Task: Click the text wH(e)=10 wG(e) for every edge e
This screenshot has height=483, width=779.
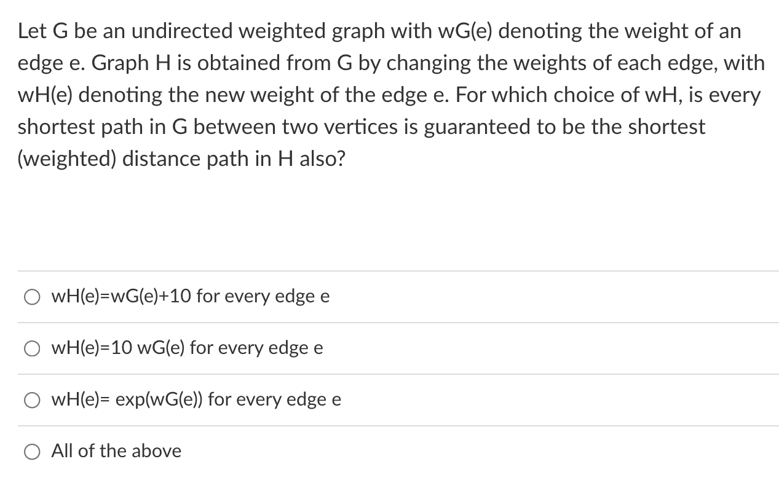Action: (x=186, y=348)
